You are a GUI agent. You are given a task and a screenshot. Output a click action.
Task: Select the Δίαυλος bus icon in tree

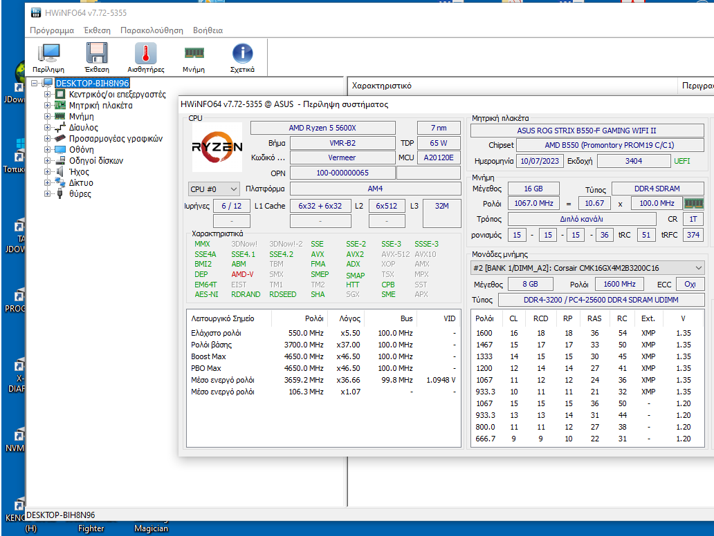(x=60, y=127)
